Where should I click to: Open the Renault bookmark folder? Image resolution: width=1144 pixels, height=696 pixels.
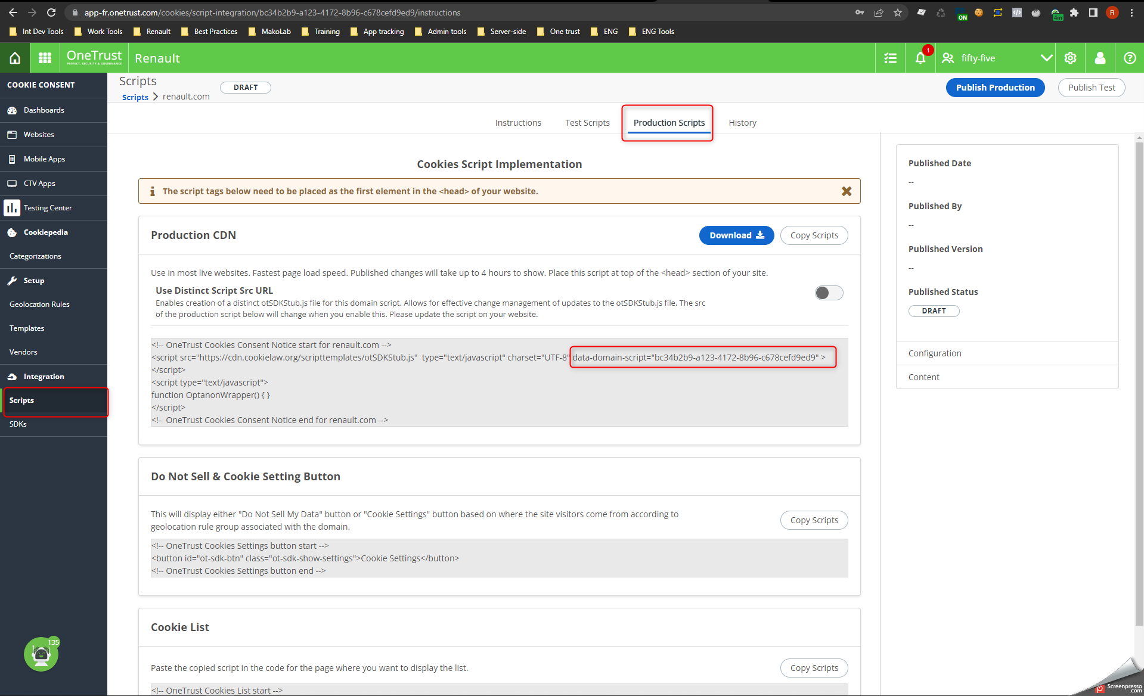[x=153, y=32]
